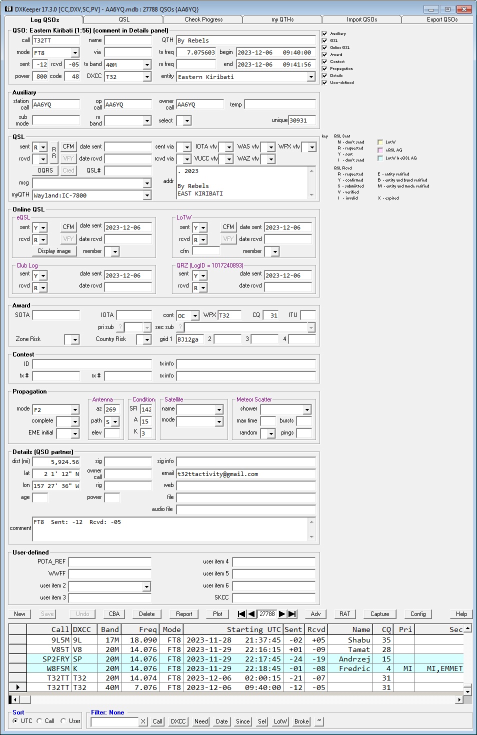Jump to the last QSO record

tap(292, 614)
